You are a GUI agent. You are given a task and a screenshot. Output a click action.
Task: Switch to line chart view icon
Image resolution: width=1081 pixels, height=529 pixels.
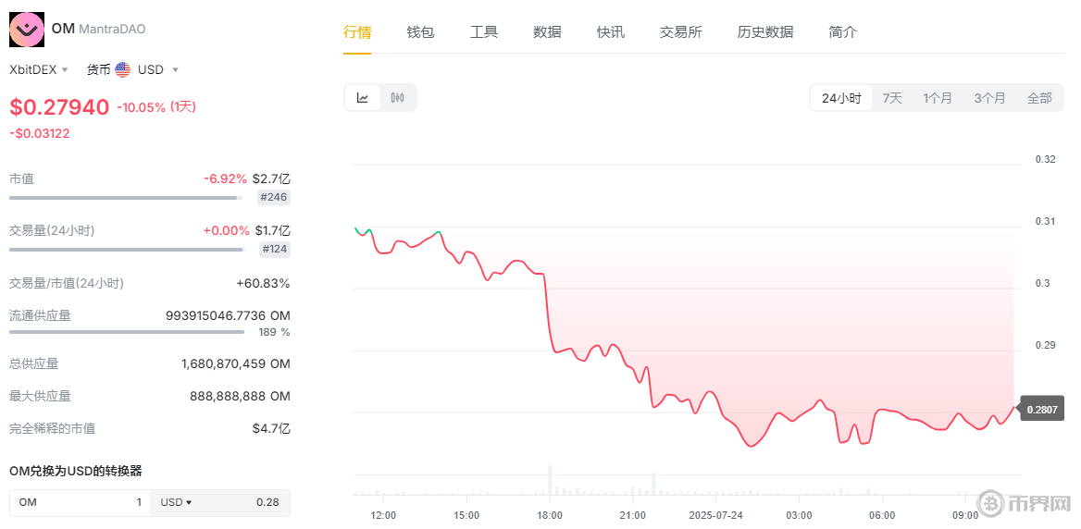363,98
